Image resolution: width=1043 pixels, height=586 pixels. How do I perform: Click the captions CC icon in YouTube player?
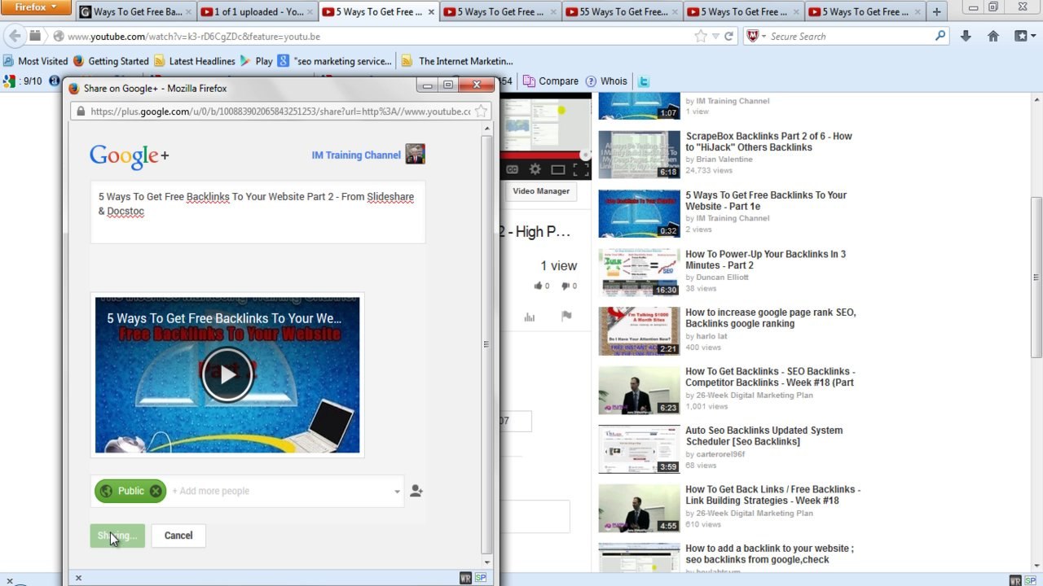coord(512,169)
